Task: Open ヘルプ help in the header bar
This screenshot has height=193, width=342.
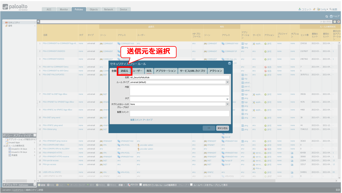Action: click(x=335, y=16)
